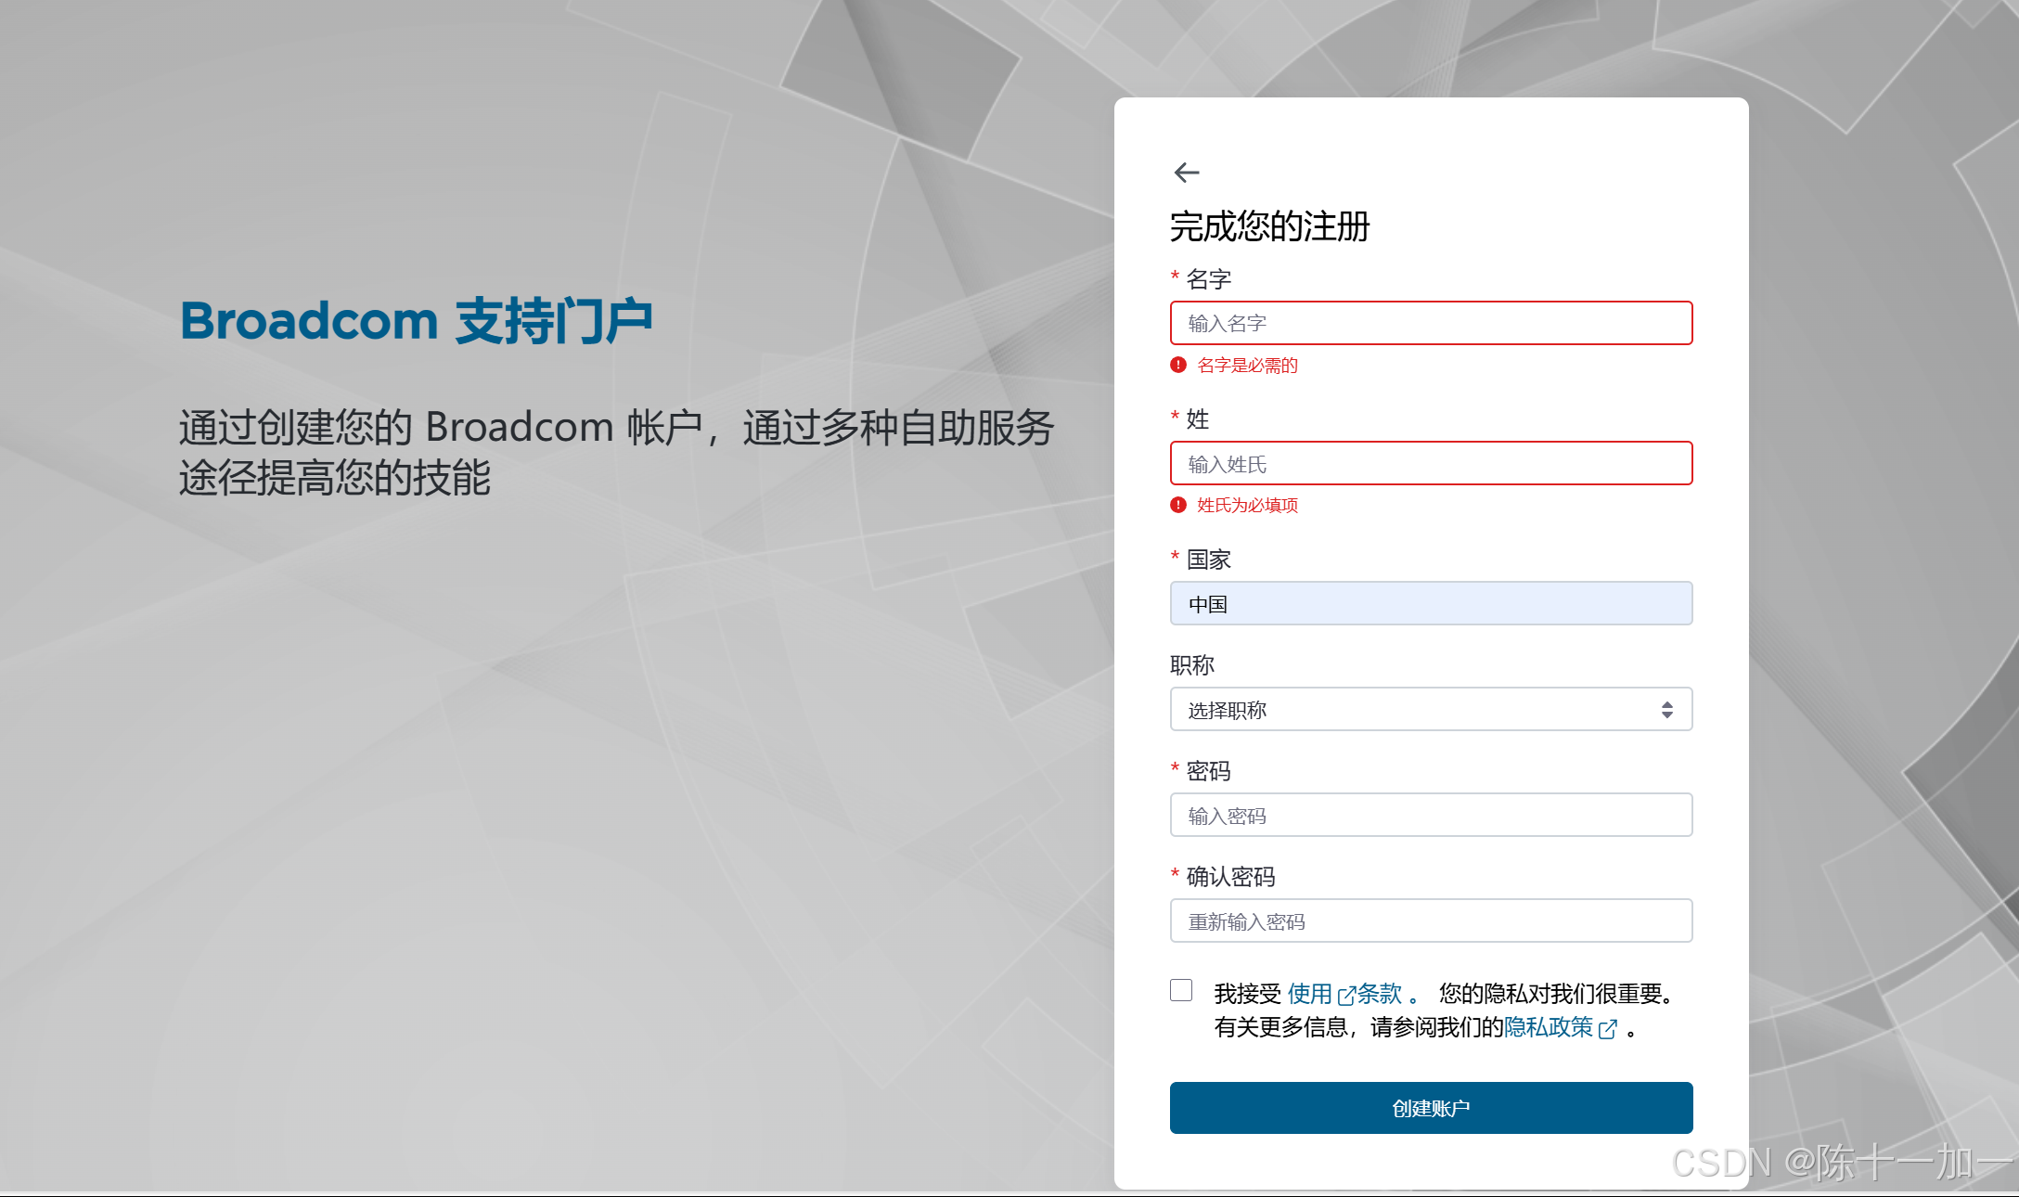Click the error icon beside 姓氏为必填项
The width and height of the screenshot is (2019, 1197).
click(x=1178, y=505)
